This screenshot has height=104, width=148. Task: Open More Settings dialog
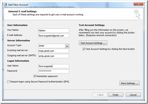(130, 83)
